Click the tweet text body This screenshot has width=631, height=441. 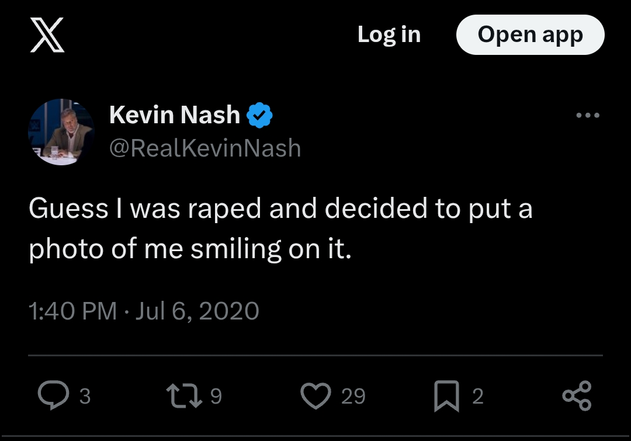click(x=280, y=229)
